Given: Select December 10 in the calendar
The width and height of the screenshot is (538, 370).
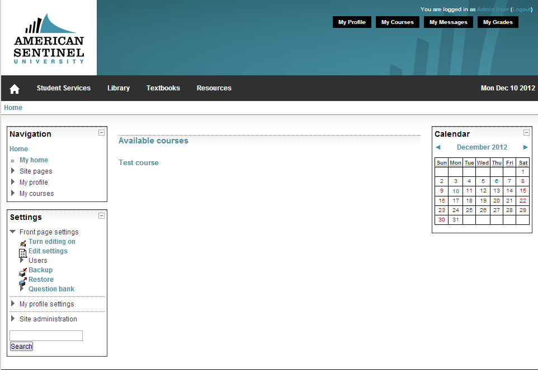Looking at the screenshot, I should [456, 191].
